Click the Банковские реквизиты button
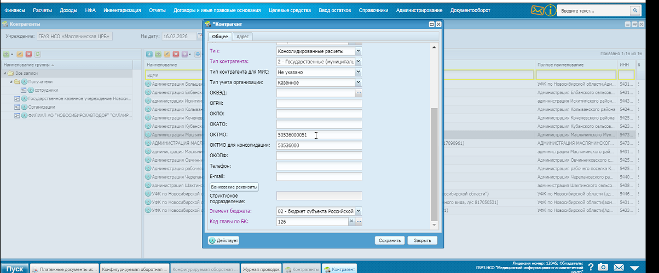The width and height of the screenshot is (659, 273). tap(234, 187)
